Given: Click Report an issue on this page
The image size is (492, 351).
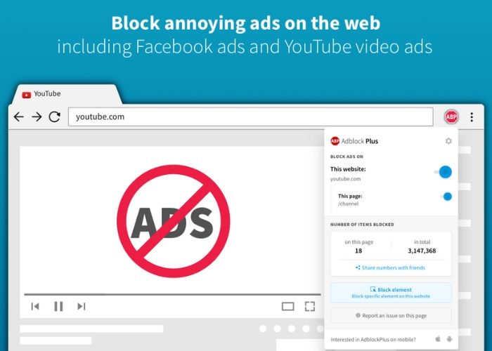Looking at the screenshot, I should point(391,316).
